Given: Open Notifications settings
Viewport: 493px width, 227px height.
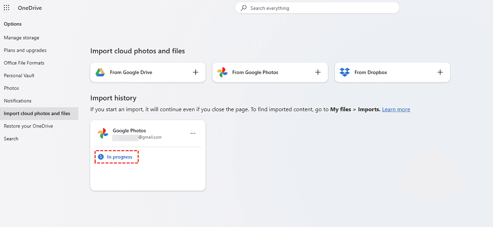Looking at the screenshot, I should [x=18, y=101].
